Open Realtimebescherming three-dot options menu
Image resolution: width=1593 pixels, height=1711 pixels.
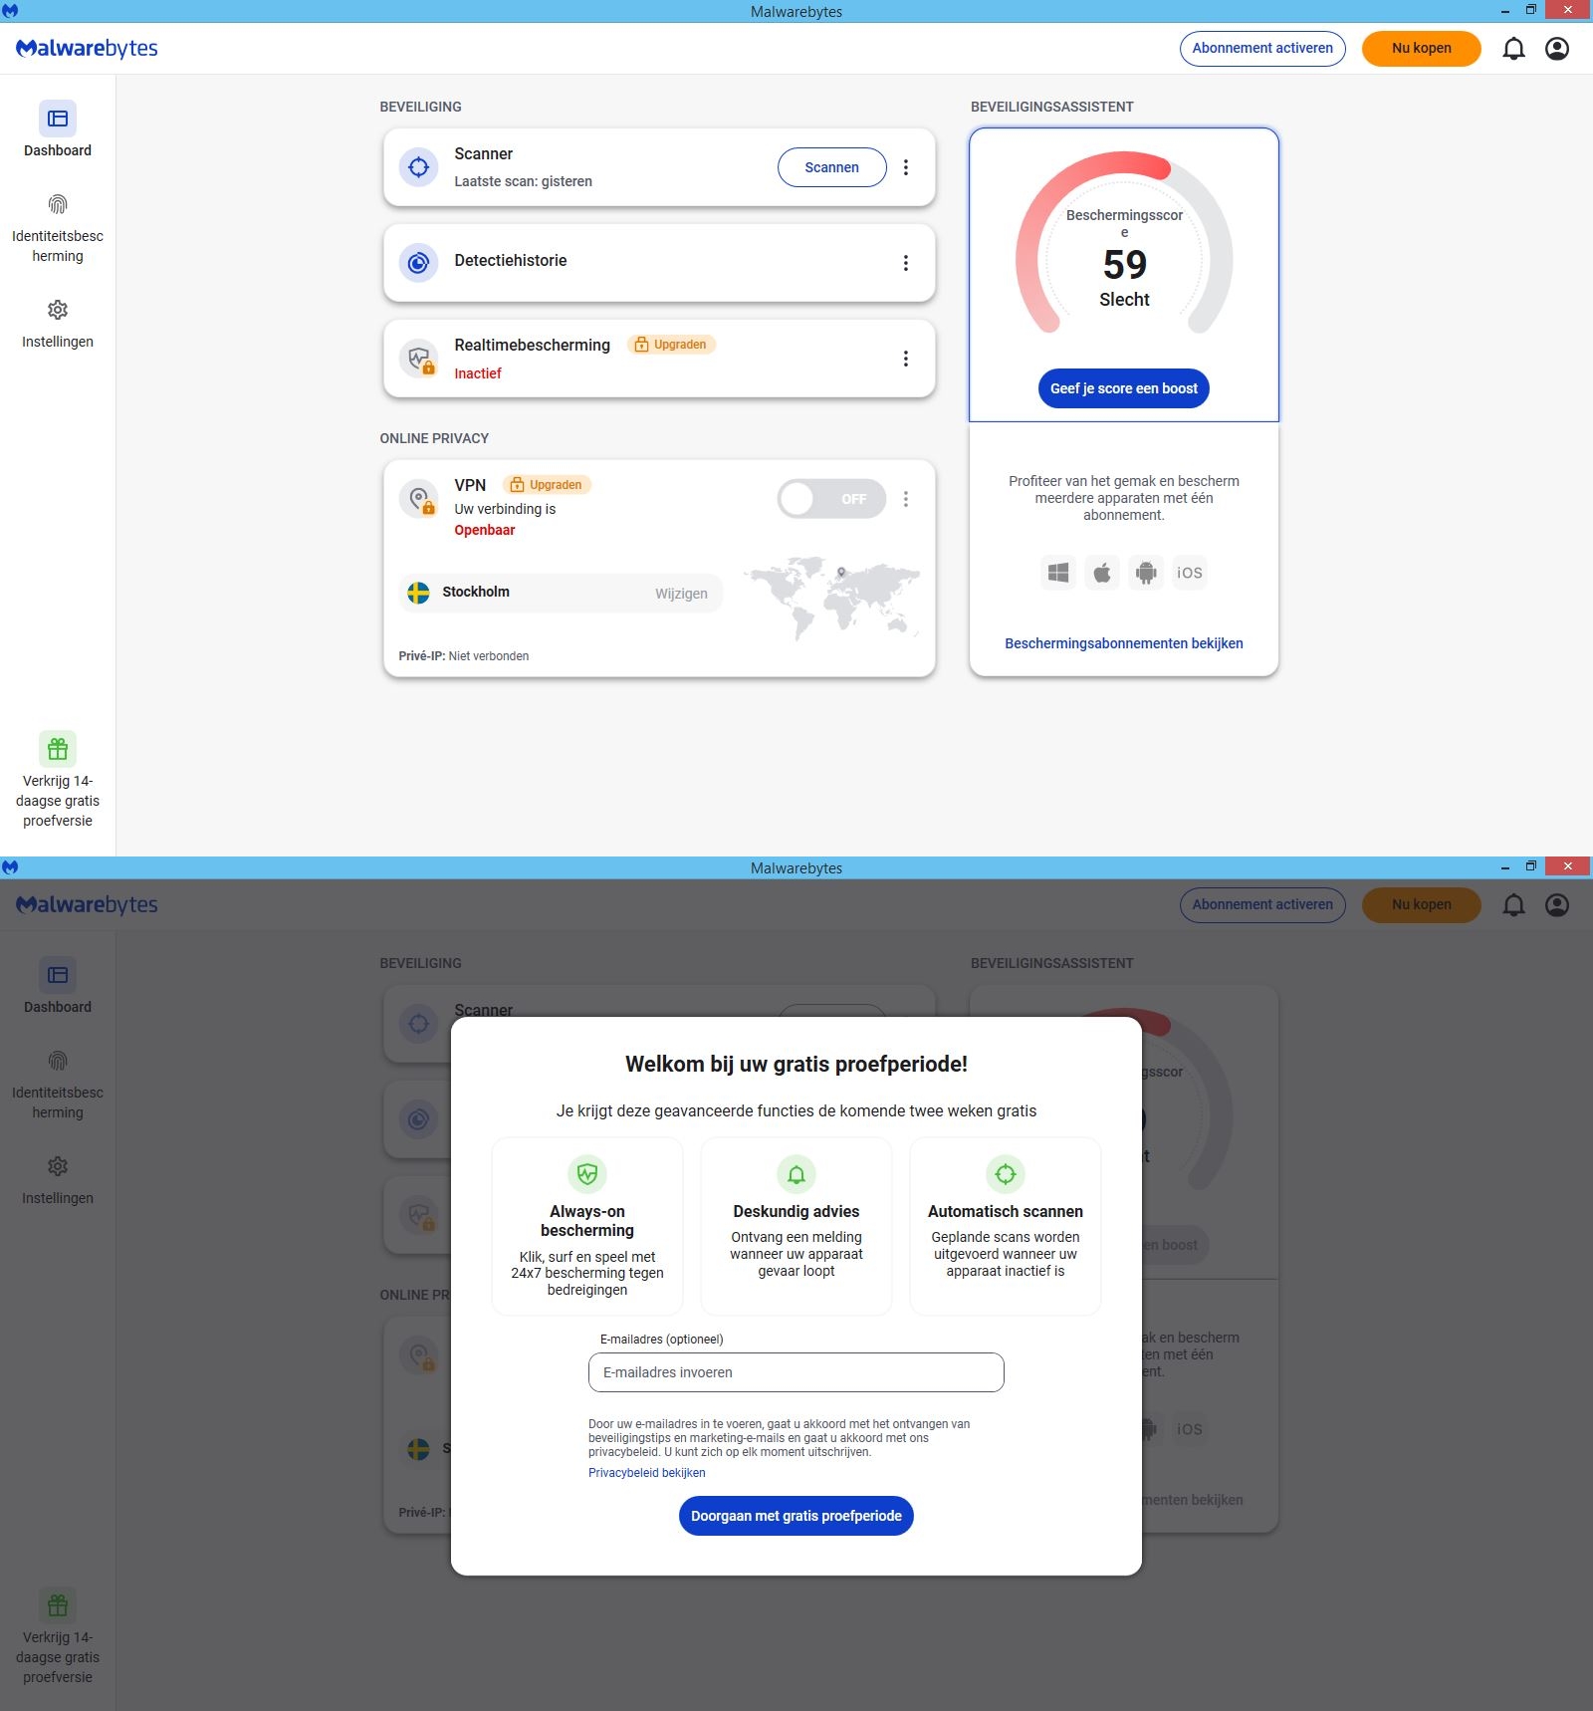point(906,359)
